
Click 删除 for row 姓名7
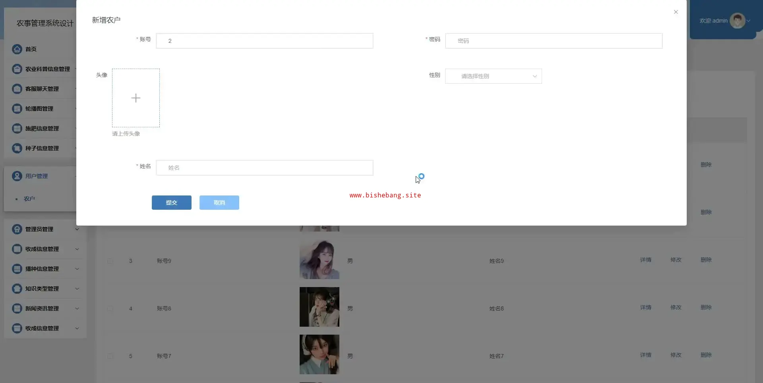[706, 355]
